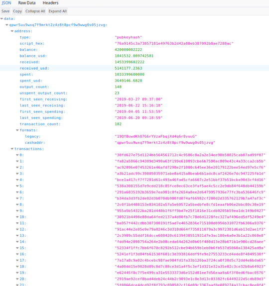Select transaction hash starting e62445f8
Image resolution: width=269 pixels, height=286 pixels.
190,273
